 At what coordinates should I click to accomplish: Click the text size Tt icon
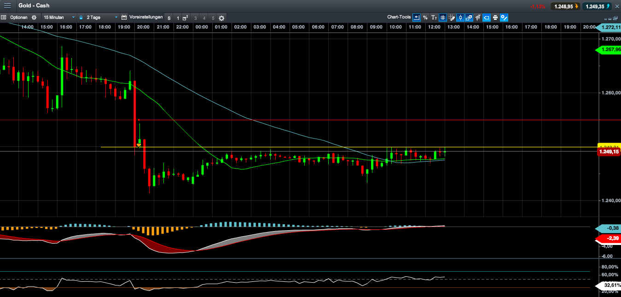tap(434, 17)
